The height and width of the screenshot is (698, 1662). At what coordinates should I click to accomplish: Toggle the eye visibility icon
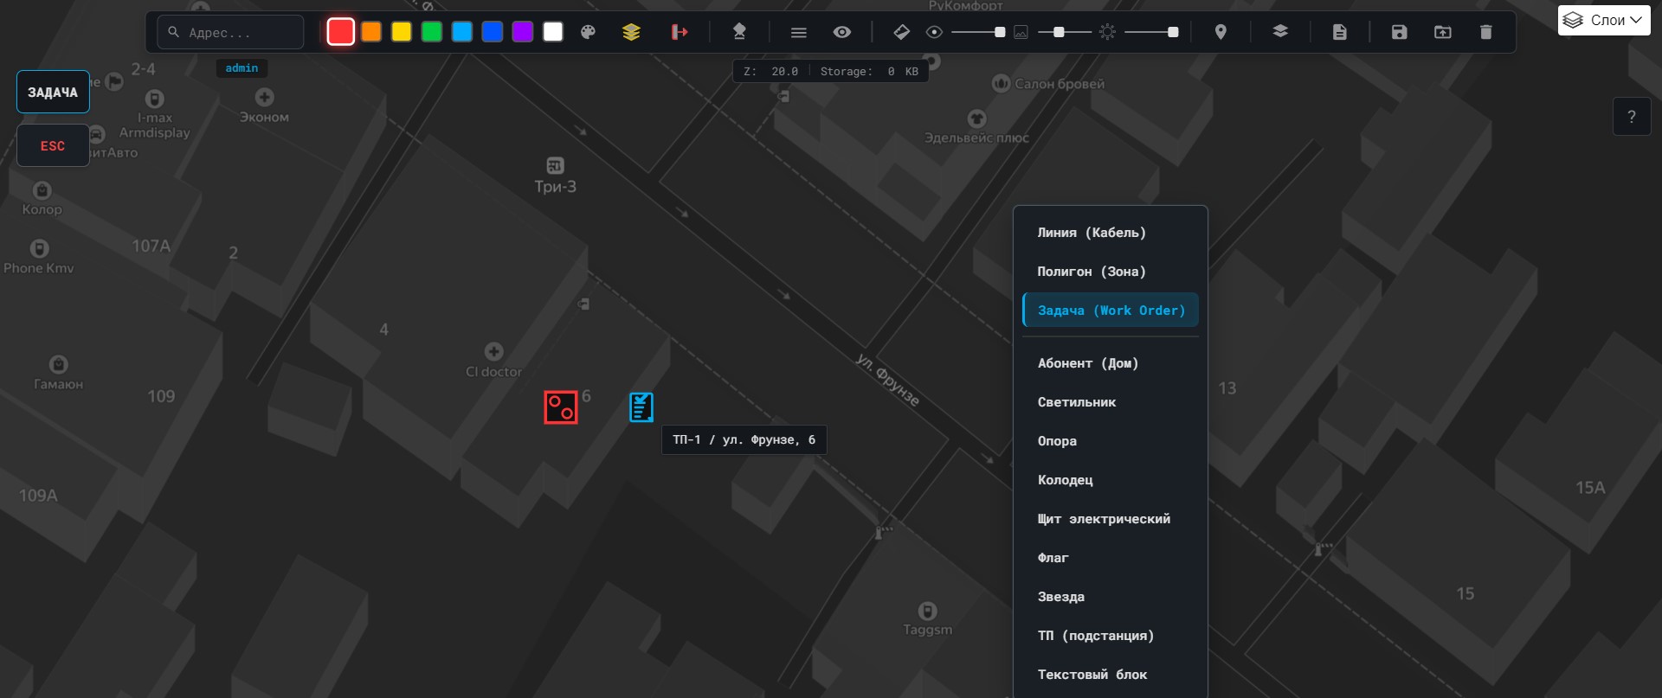[841, 32]
